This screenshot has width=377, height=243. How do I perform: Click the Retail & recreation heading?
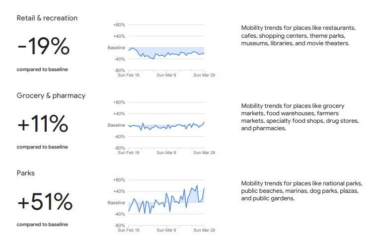47,18
